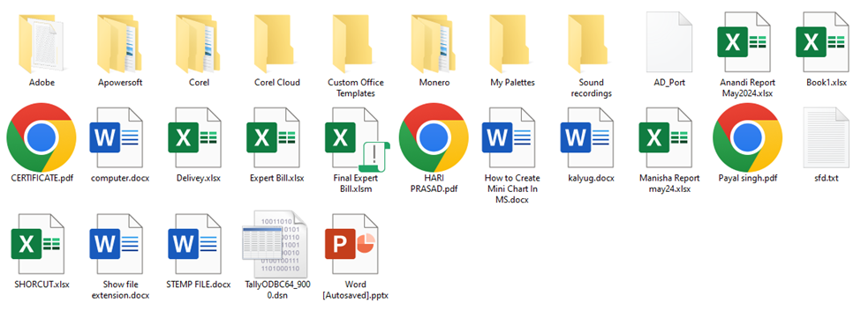Click the 'Manisha Report may24.xlsx' name label
The height and width of the screenshot is (325, 861).
tap(669, 183)
